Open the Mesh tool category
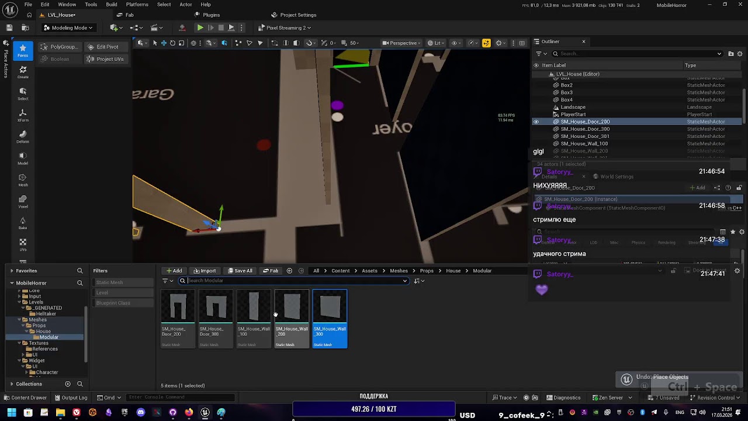748x421 pixels. 23,180
